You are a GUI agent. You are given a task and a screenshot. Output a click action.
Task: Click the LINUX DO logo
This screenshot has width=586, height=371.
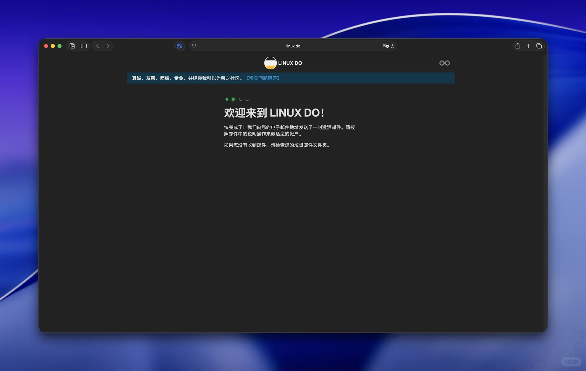(x=270, y=63)
